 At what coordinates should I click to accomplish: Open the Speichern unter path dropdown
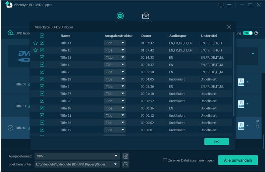(x=115, y=164)
